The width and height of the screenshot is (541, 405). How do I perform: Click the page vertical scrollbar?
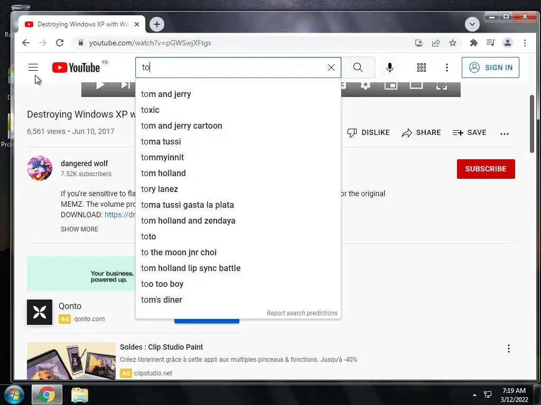click(x=531, y=124)
